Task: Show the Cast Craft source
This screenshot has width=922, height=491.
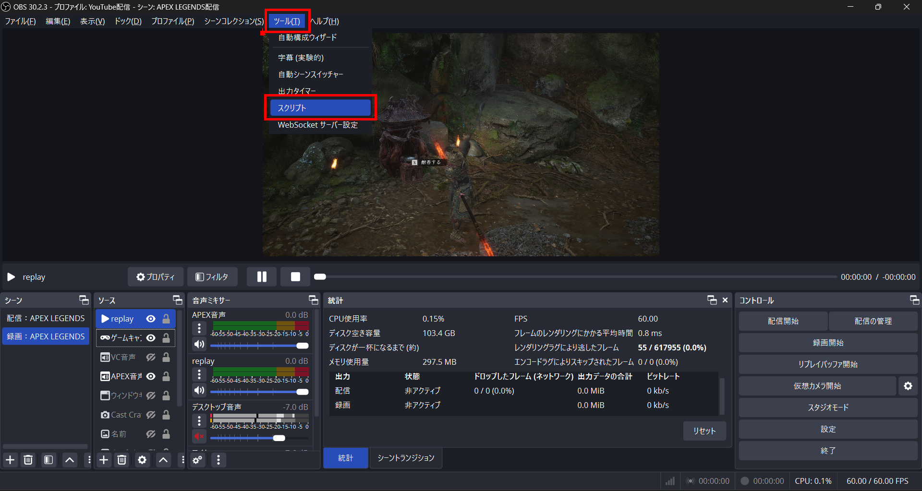Action: pos(151,415)
